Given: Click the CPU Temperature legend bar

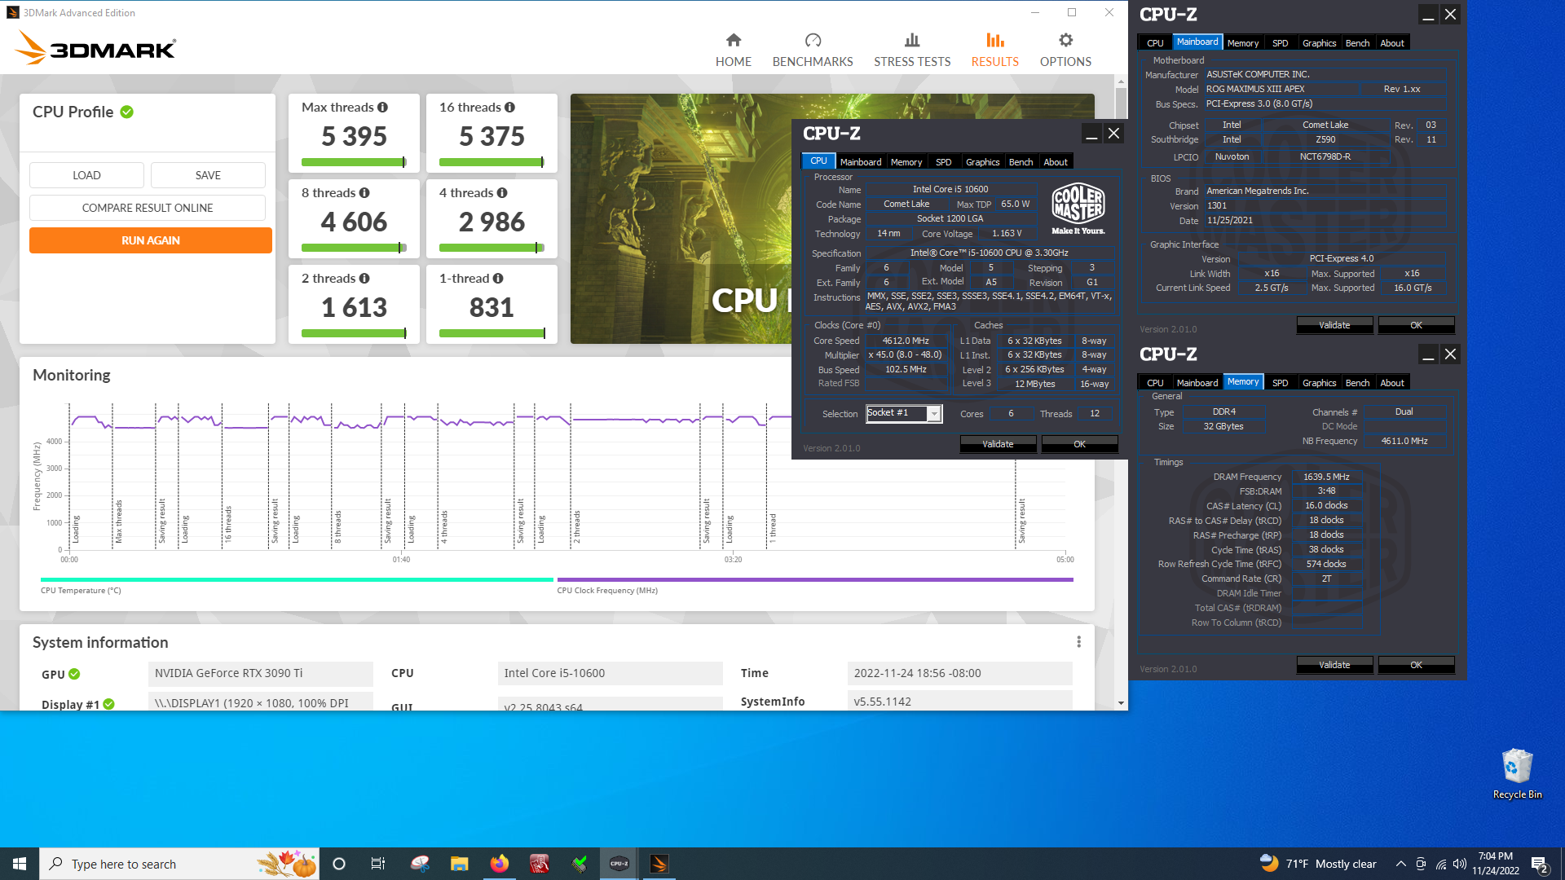Looking at the screenshot, I should 297,579.
